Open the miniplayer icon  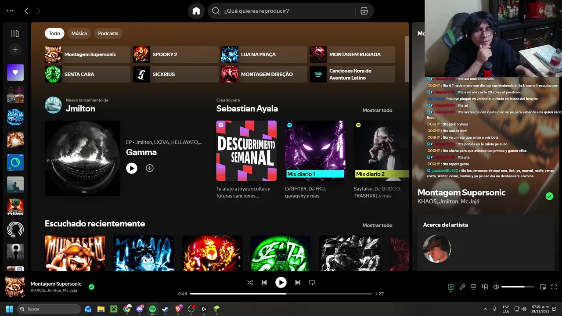pyautogui.click(x=543, y=287)
